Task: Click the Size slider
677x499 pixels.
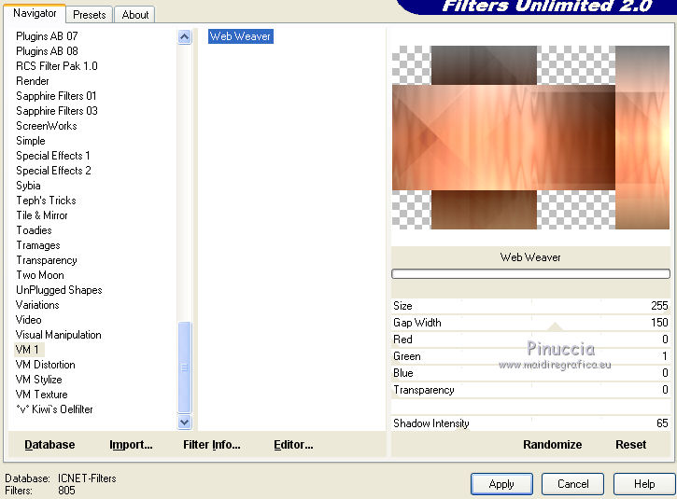Action: (x=530, y=306)
